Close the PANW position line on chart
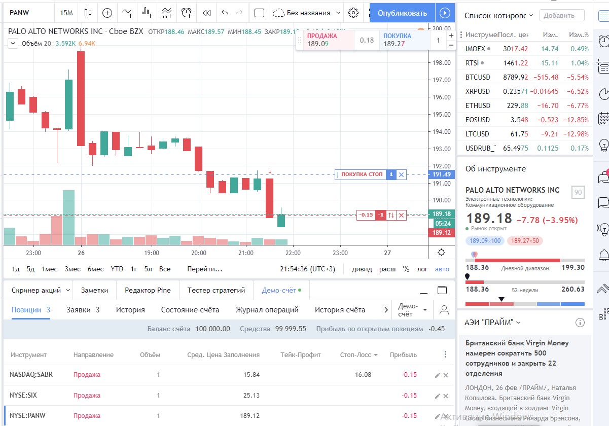This screenshot has width=609, height=426. click(402, 215)
